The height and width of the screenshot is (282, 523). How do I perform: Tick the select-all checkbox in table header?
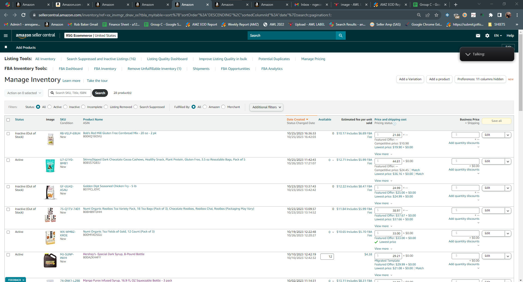pyautogui.click(x=8, y=120)
